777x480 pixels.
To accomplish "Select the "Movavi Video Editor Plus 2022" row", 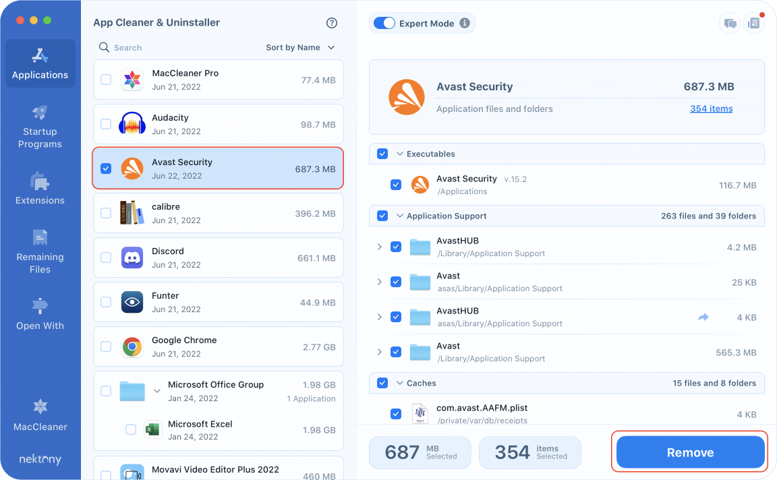I will tap(219, 468).
